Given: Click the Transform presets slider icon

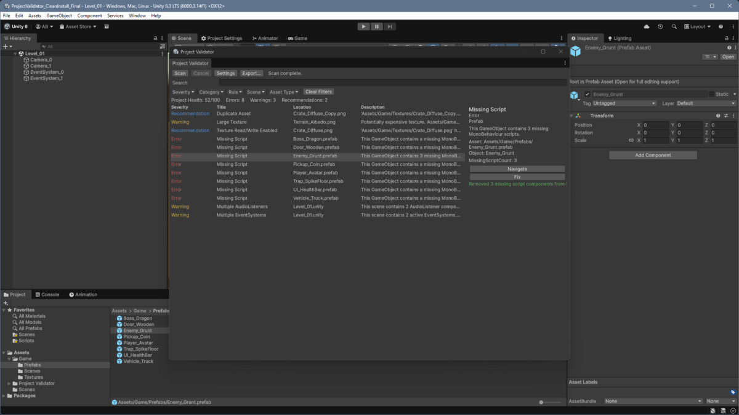Looking at the screenshot, I should [725, 116].
